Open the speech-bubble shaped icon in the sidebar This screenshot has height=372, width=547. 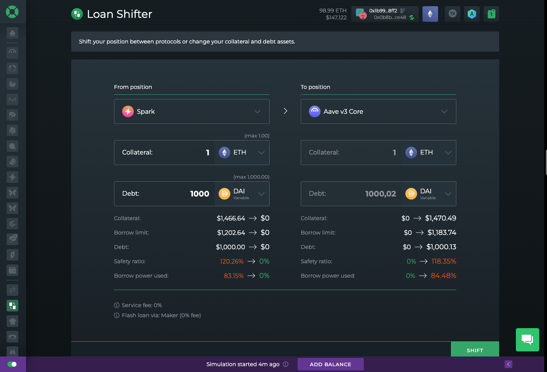[12, 146]
